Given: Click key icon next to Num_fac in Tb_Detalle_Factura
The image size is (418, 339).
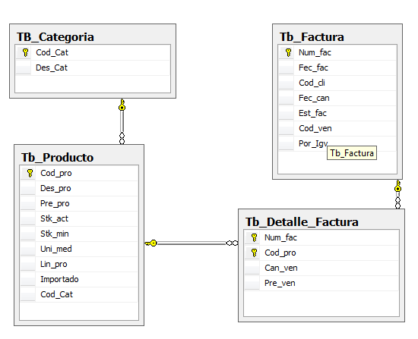Looking at the screenshot, I should [x=254, y=237].
